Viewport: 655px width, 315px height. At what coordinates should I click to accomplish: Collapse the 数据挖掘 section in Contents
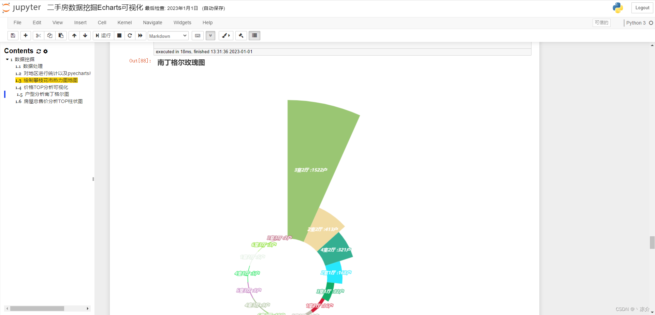[x=7, y=59]
